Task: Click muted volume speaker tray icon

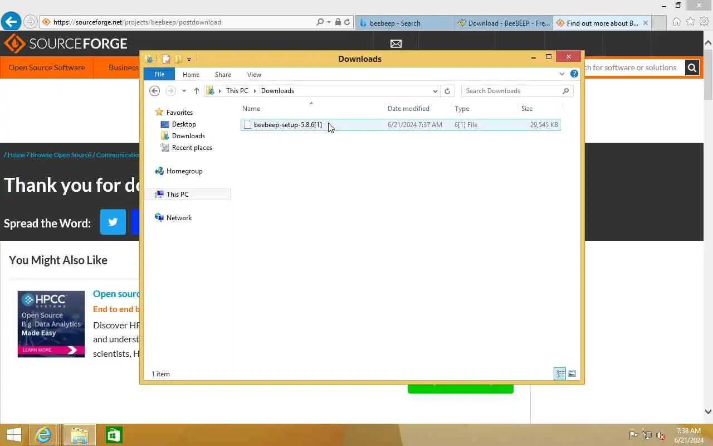Action: pos(661,435)
